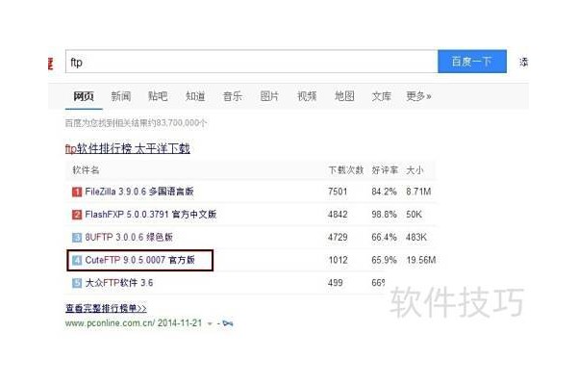Expand the 更多» menu
Image resolution: width=577 pixels, height=385 pixels.
coord(418,96)
